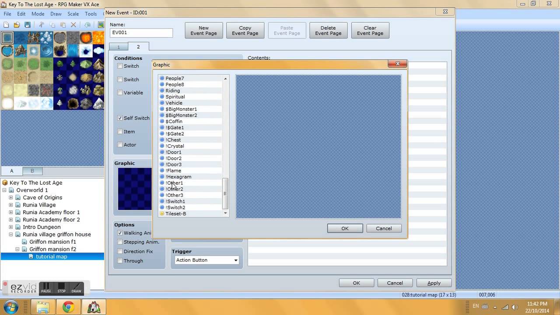The image size is (560, 315).
Task: Click the New Project toolbar icon
Action: coord(6,25)
